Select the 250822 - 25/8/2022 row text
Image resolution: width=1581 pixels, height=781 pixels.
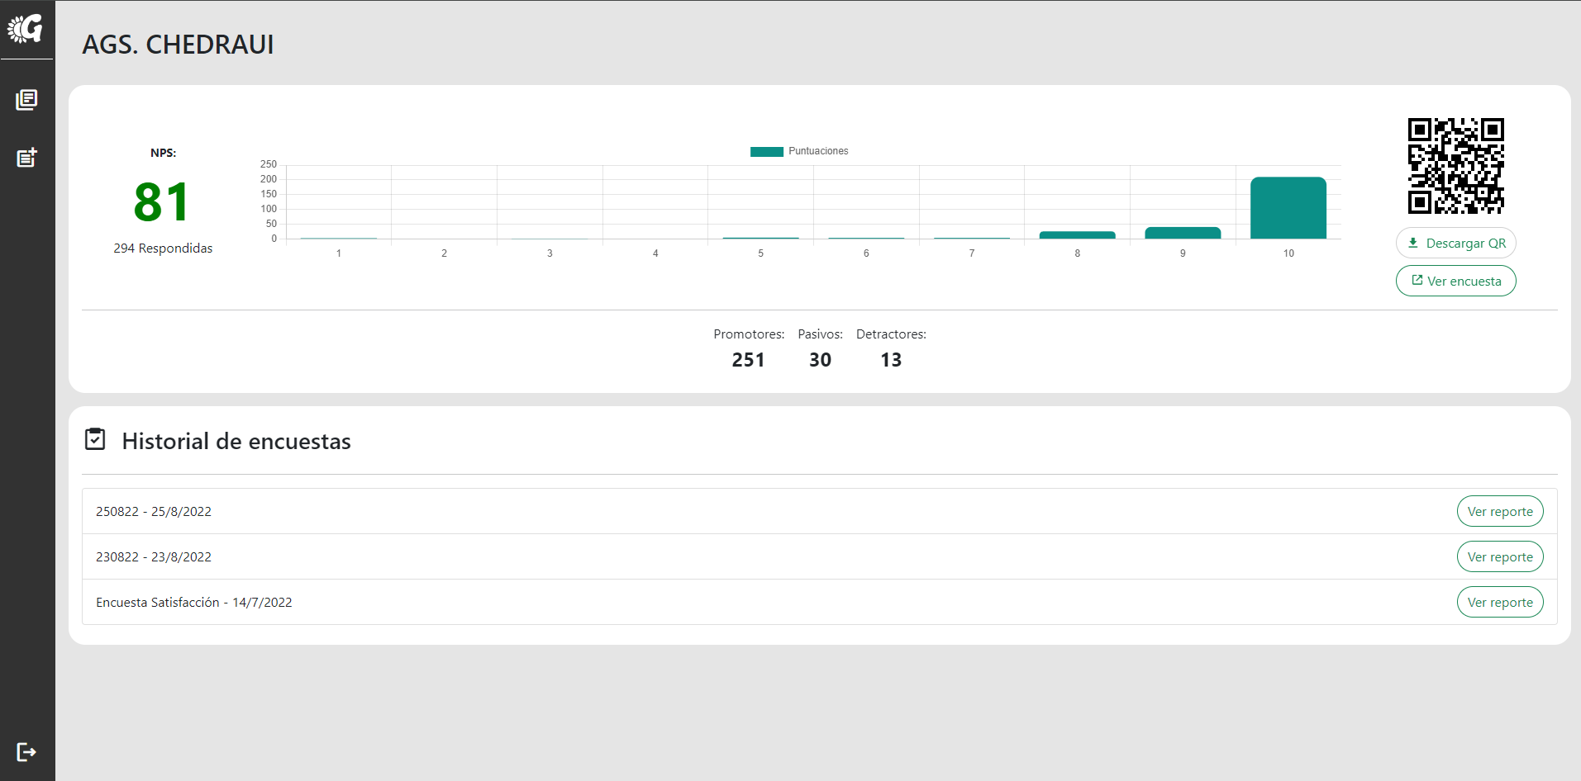[154, 512]
